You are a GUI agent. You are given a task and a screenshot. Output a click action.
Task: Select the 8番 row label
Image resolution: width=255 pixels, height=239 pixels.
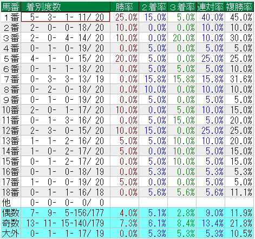11,89
